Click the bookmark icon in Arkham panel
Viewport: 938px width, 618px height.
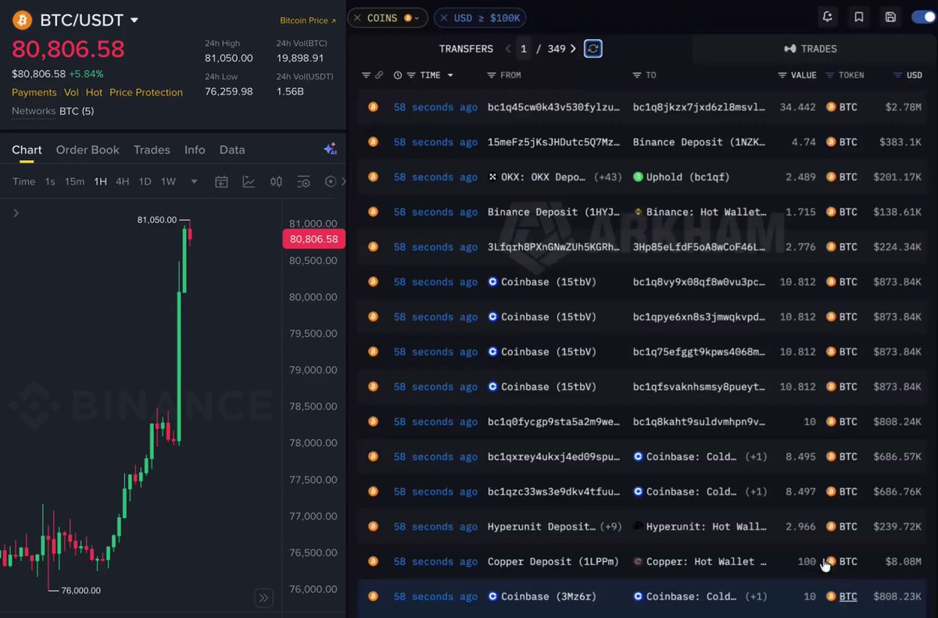pyautogui.click(x=859, y=16)
